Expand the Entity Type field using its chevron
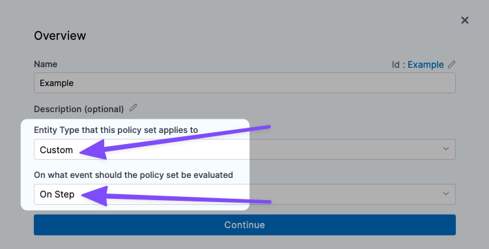Screen dimensions: 489x249 [x=446, y=149]
